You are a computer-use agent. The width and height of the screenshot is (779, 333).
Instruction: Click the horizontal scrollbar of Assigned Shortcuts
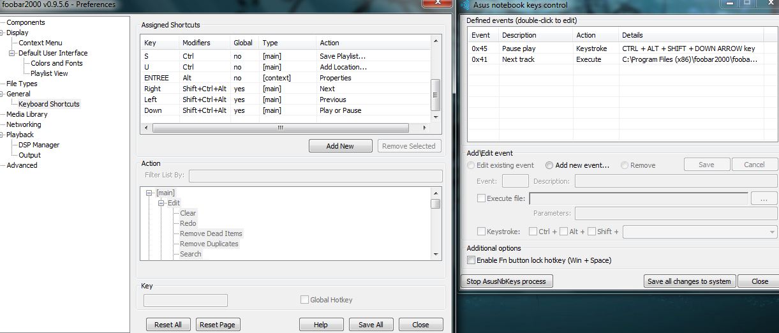(285, 128)
